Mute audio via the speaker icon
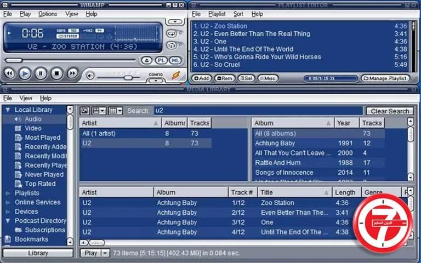The height and width of the screenshot is (263, 421). tap(90, 76)
